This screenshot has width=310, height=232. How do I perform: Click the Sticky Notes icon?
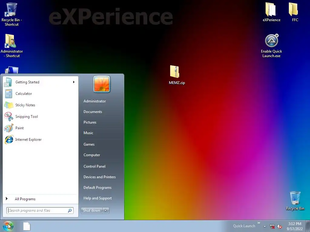[8, 105]
